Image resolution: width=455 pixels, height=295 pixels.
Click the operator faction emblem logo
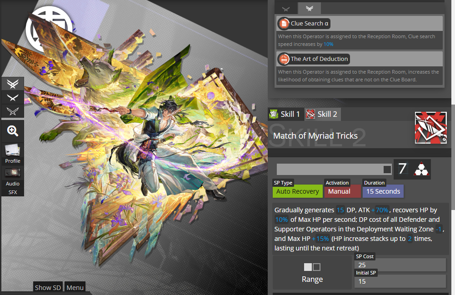pyautogui.click(x=49, y=29)
